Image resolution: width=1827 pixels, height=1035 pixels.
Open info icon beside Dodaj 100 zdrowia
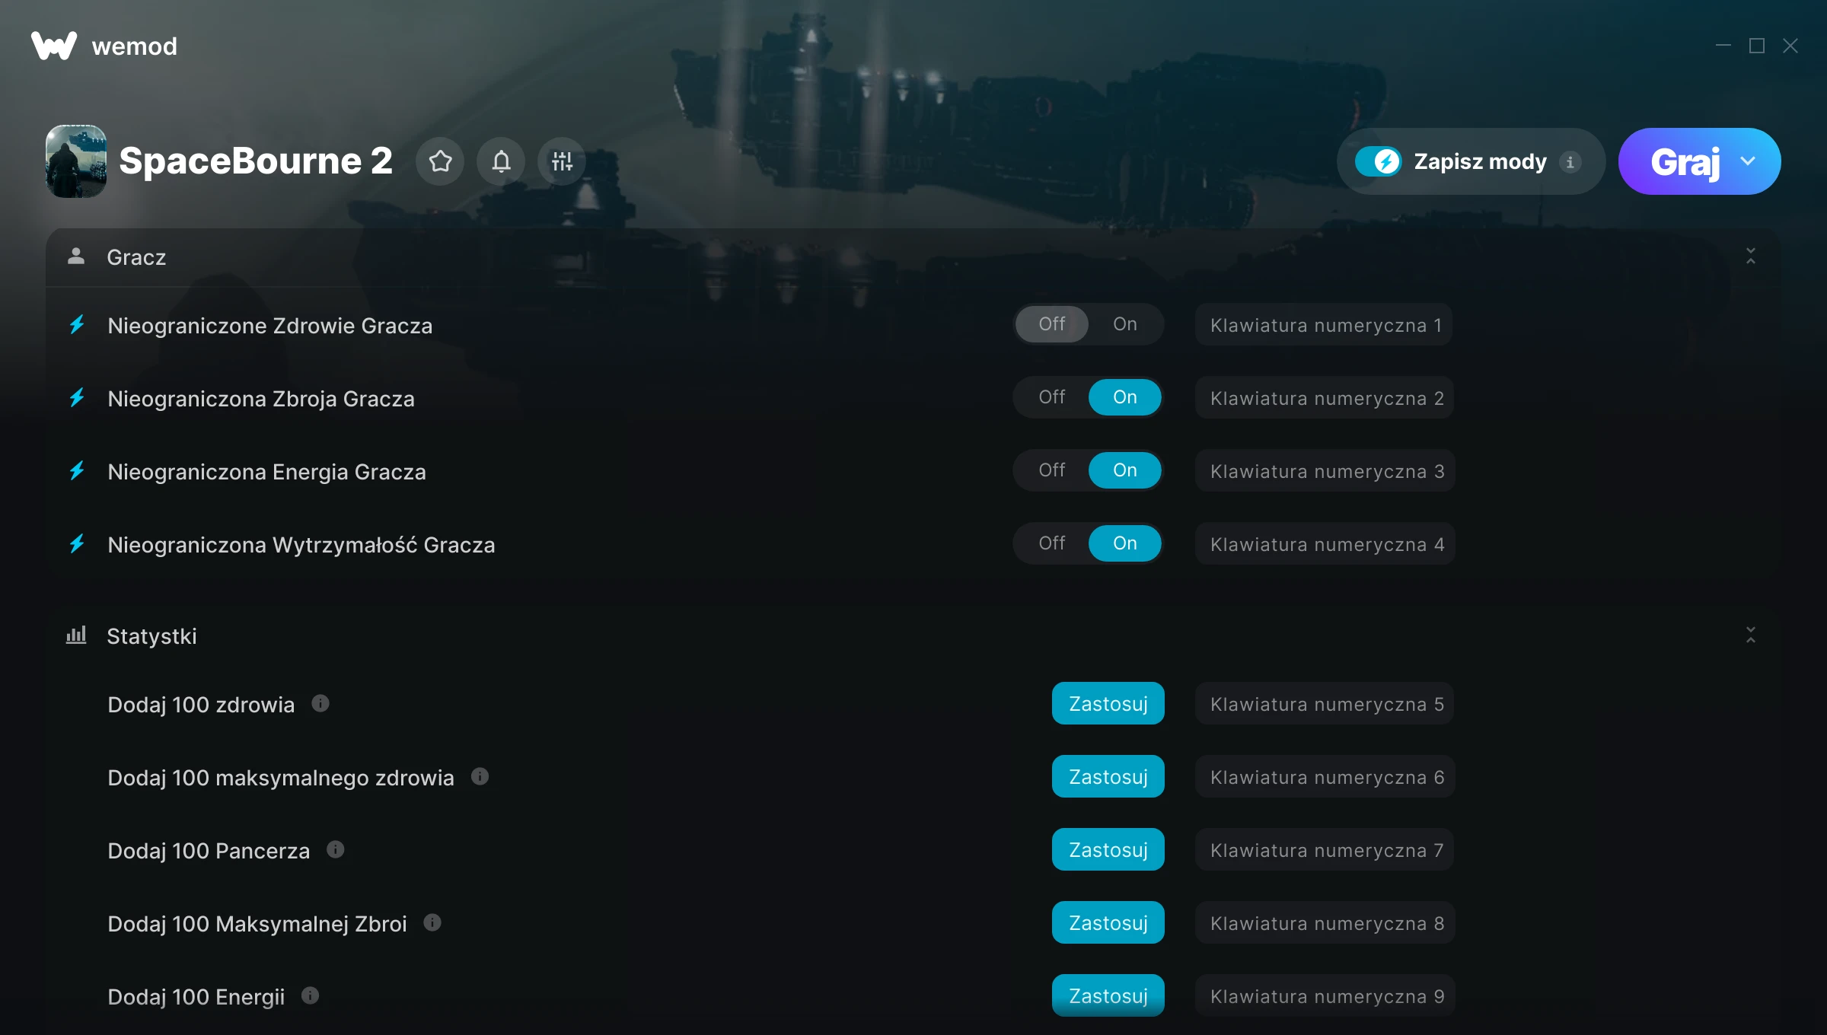point(320,703)
